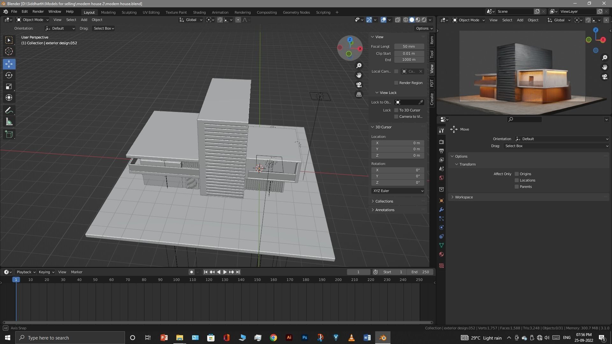The image size is (612, 344).
Task: Select the Annotate pencil tool
Action: (9, 111)
